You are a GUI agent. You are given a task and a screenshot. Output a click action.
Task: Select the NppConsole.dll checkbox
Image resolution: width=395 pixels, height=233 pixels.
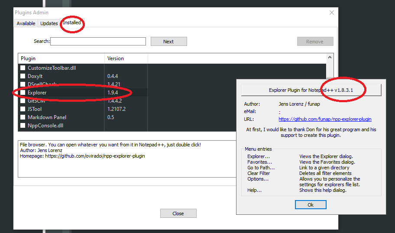pyautogui.click(x=23, y=126)
